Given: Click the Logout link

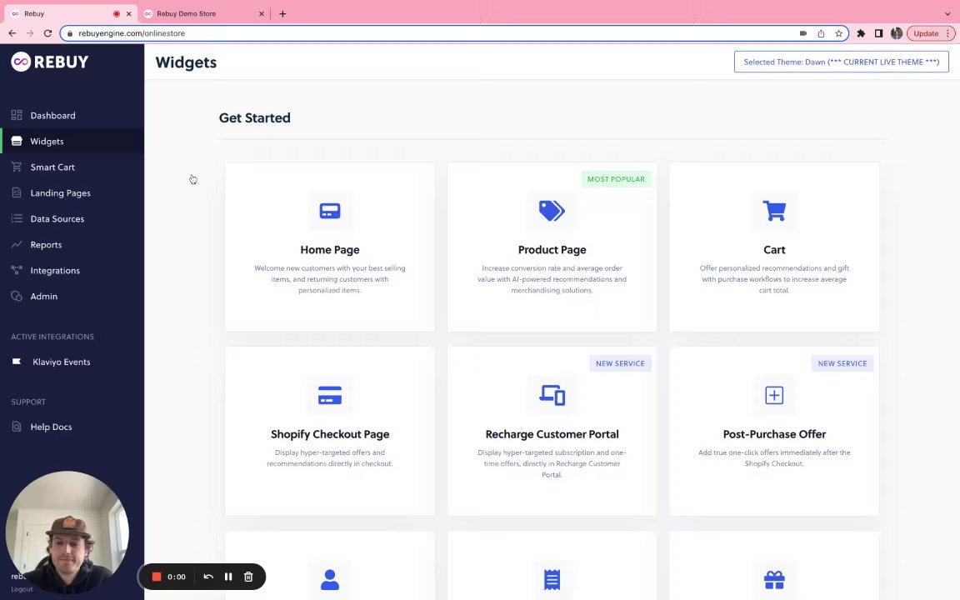Looking at the screenshot, I should (x=22, y=589).
